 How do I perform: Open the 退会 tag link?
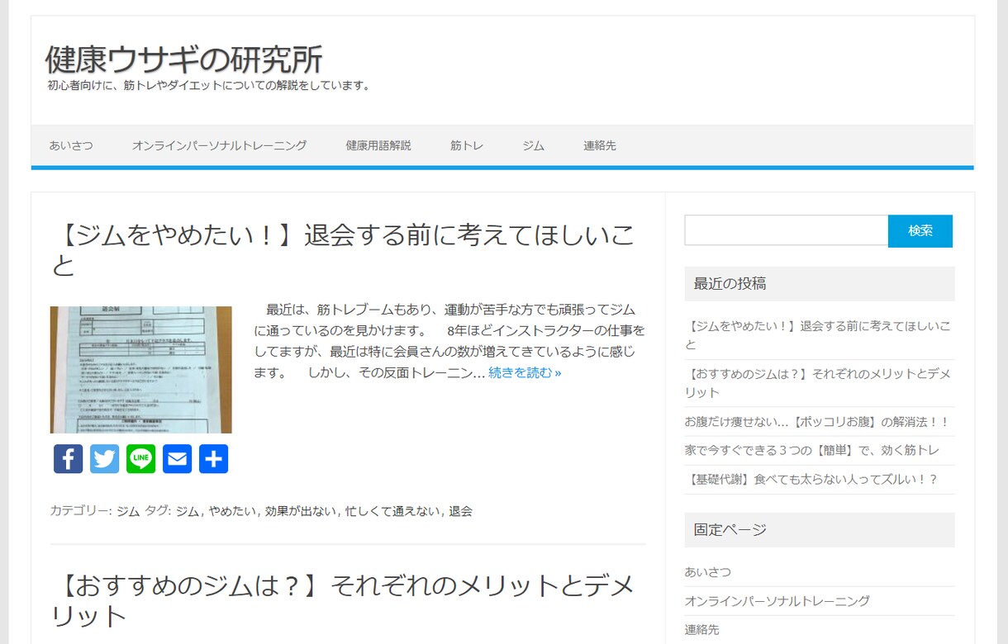(460, 511)
